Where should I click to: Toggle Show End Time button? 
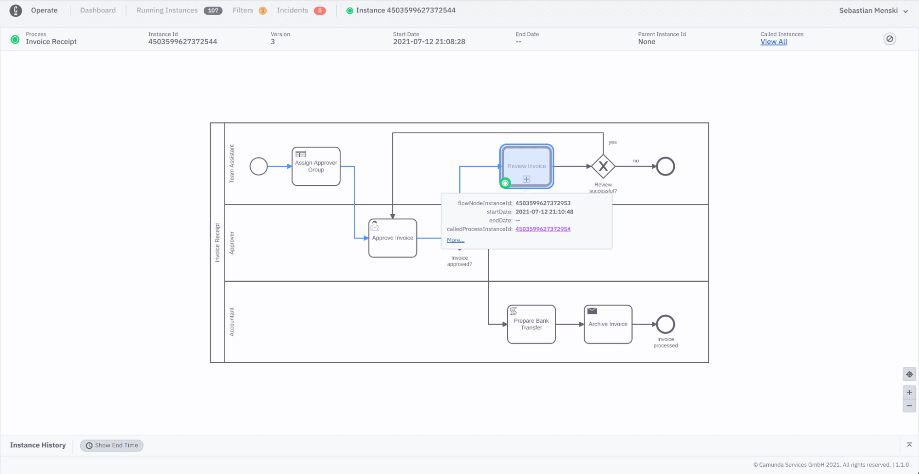pyautogui.click(x=112, y=445)
